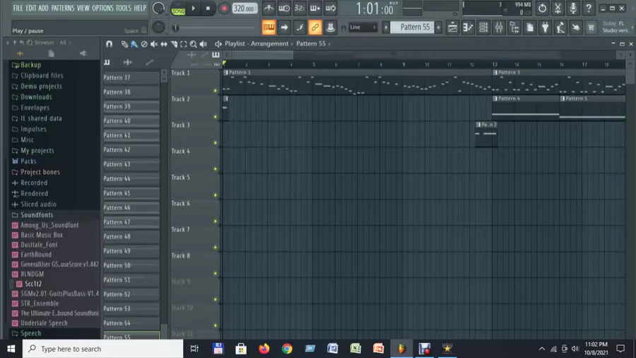This screenshot has height=358, width=636.
Task: Open the content library cart icon
Action: (591, 27)
